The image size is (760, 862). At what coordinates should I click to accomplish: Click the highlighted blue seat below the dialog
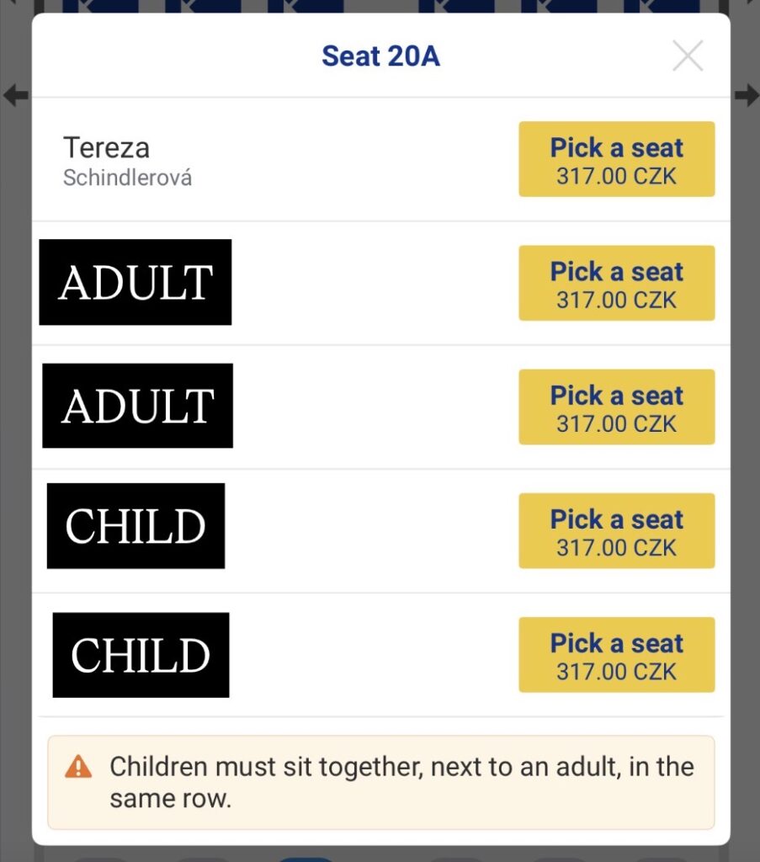[x=305, y=857]
